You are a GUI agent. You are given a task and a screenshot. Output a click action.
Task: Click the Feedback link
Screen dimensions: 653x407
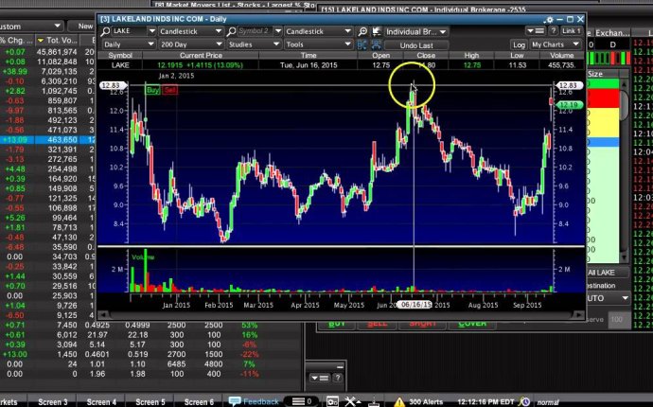pyautogui.click(x=260, y=401)
